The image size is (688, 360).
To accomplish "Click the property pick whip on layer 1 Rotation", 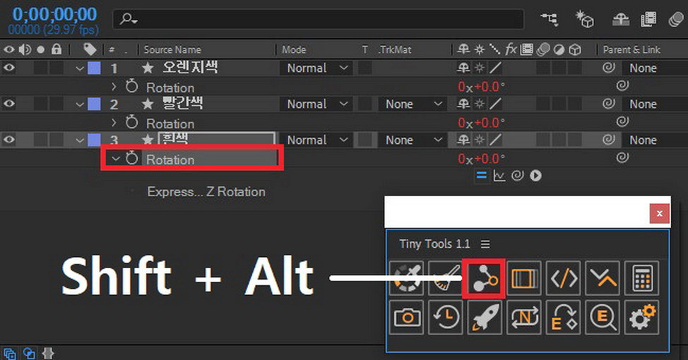I will click(x=622, y=86).
